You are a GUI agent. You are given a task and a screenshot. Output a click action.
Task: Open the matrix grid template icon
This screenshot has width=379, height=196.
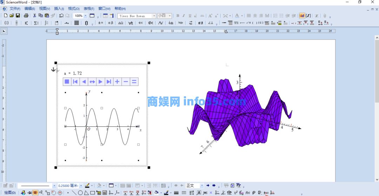[x=77, y=23]
